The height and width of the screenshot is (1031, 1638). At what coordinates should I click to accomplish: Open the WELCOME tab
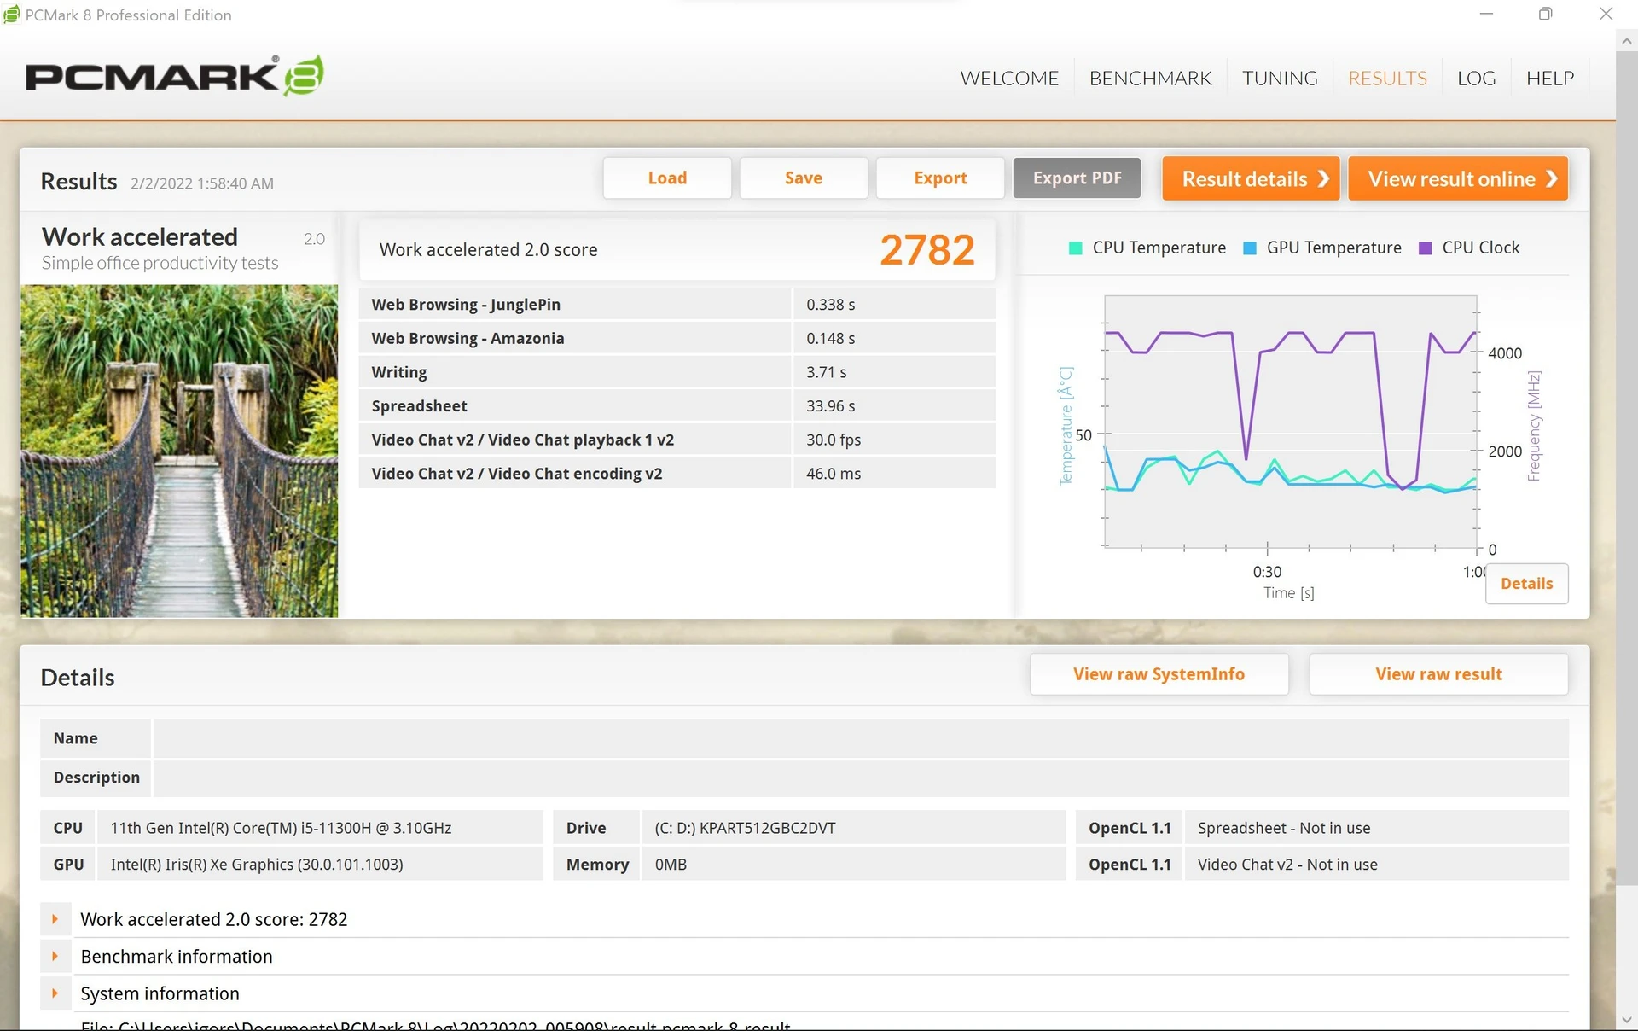pyautogui.click(x=1009, y=79)
